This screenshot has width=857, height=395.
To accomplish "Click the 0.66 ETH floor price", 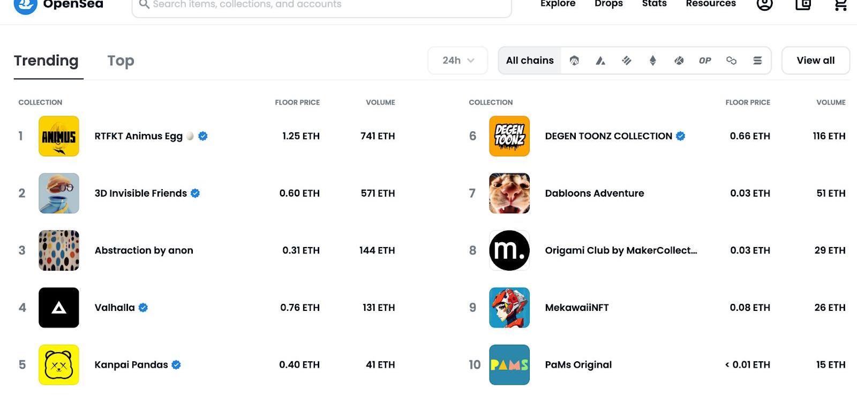I will (x=750, y=136).
